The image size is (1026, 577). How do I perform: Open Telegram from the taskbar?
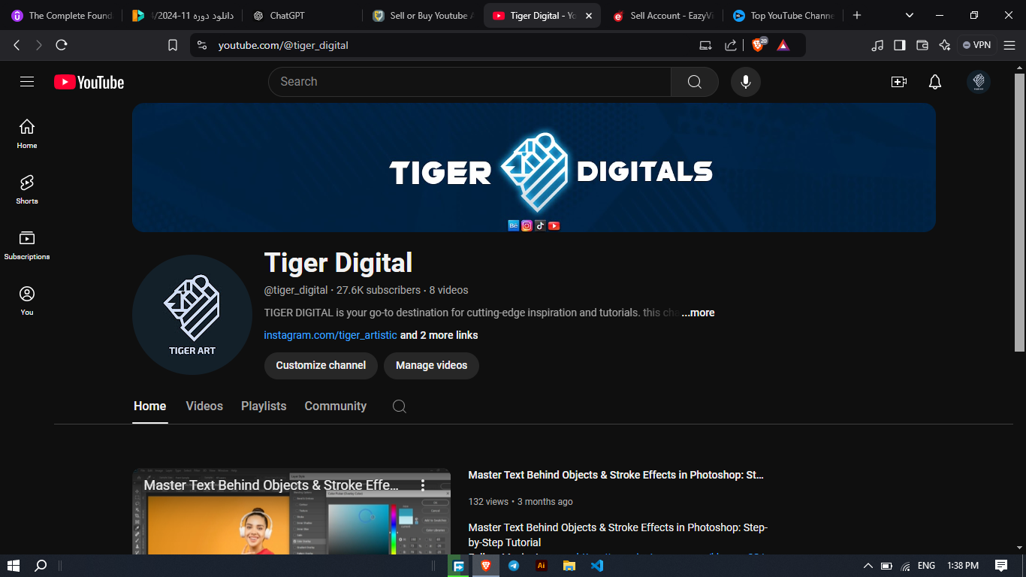click(x=514, y=566)
